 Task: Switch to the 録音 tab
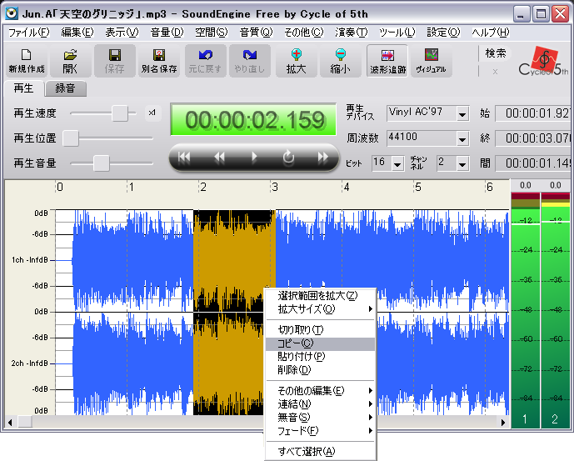(x=65, y=88)
